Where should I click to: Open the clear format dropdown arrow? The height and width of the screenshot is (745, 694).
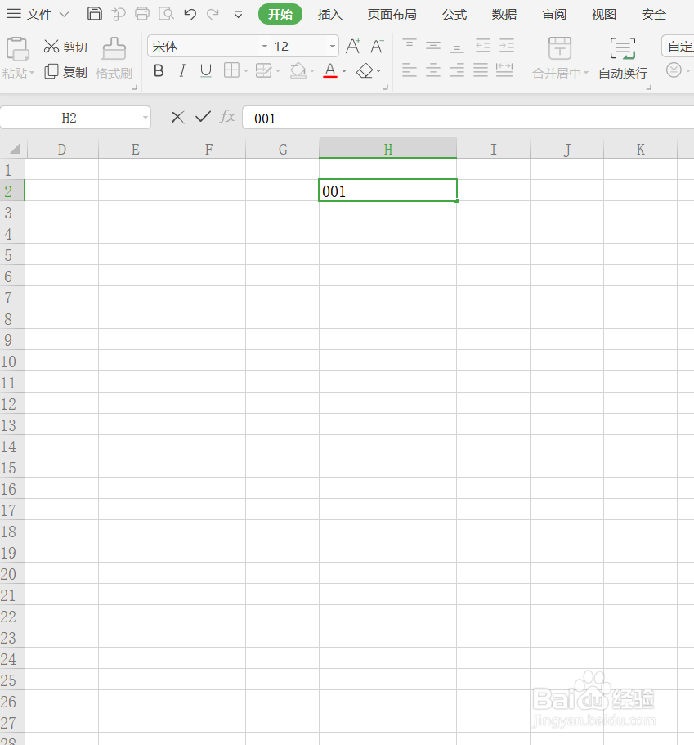[x=378, y=71]
